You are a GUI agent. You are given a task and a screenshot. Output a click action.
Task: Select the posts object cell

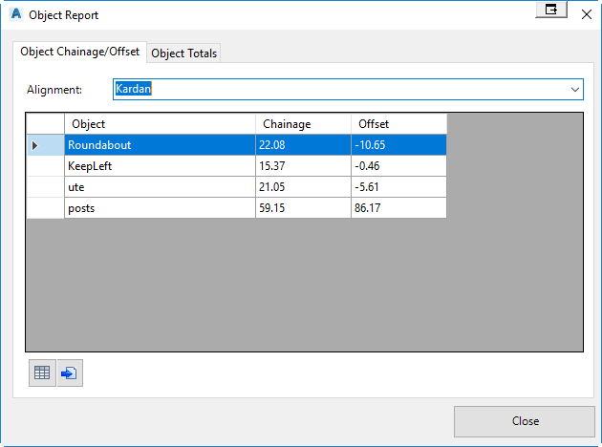coord(160,208)
